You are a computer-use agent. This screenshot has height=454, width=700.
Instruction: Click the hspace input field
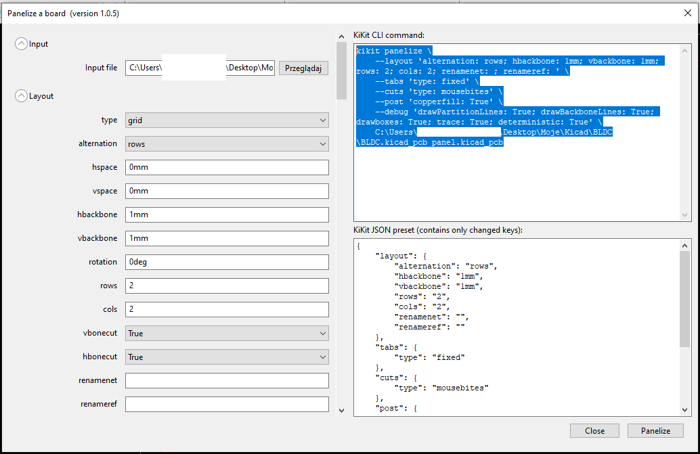(x=227, y=167)
